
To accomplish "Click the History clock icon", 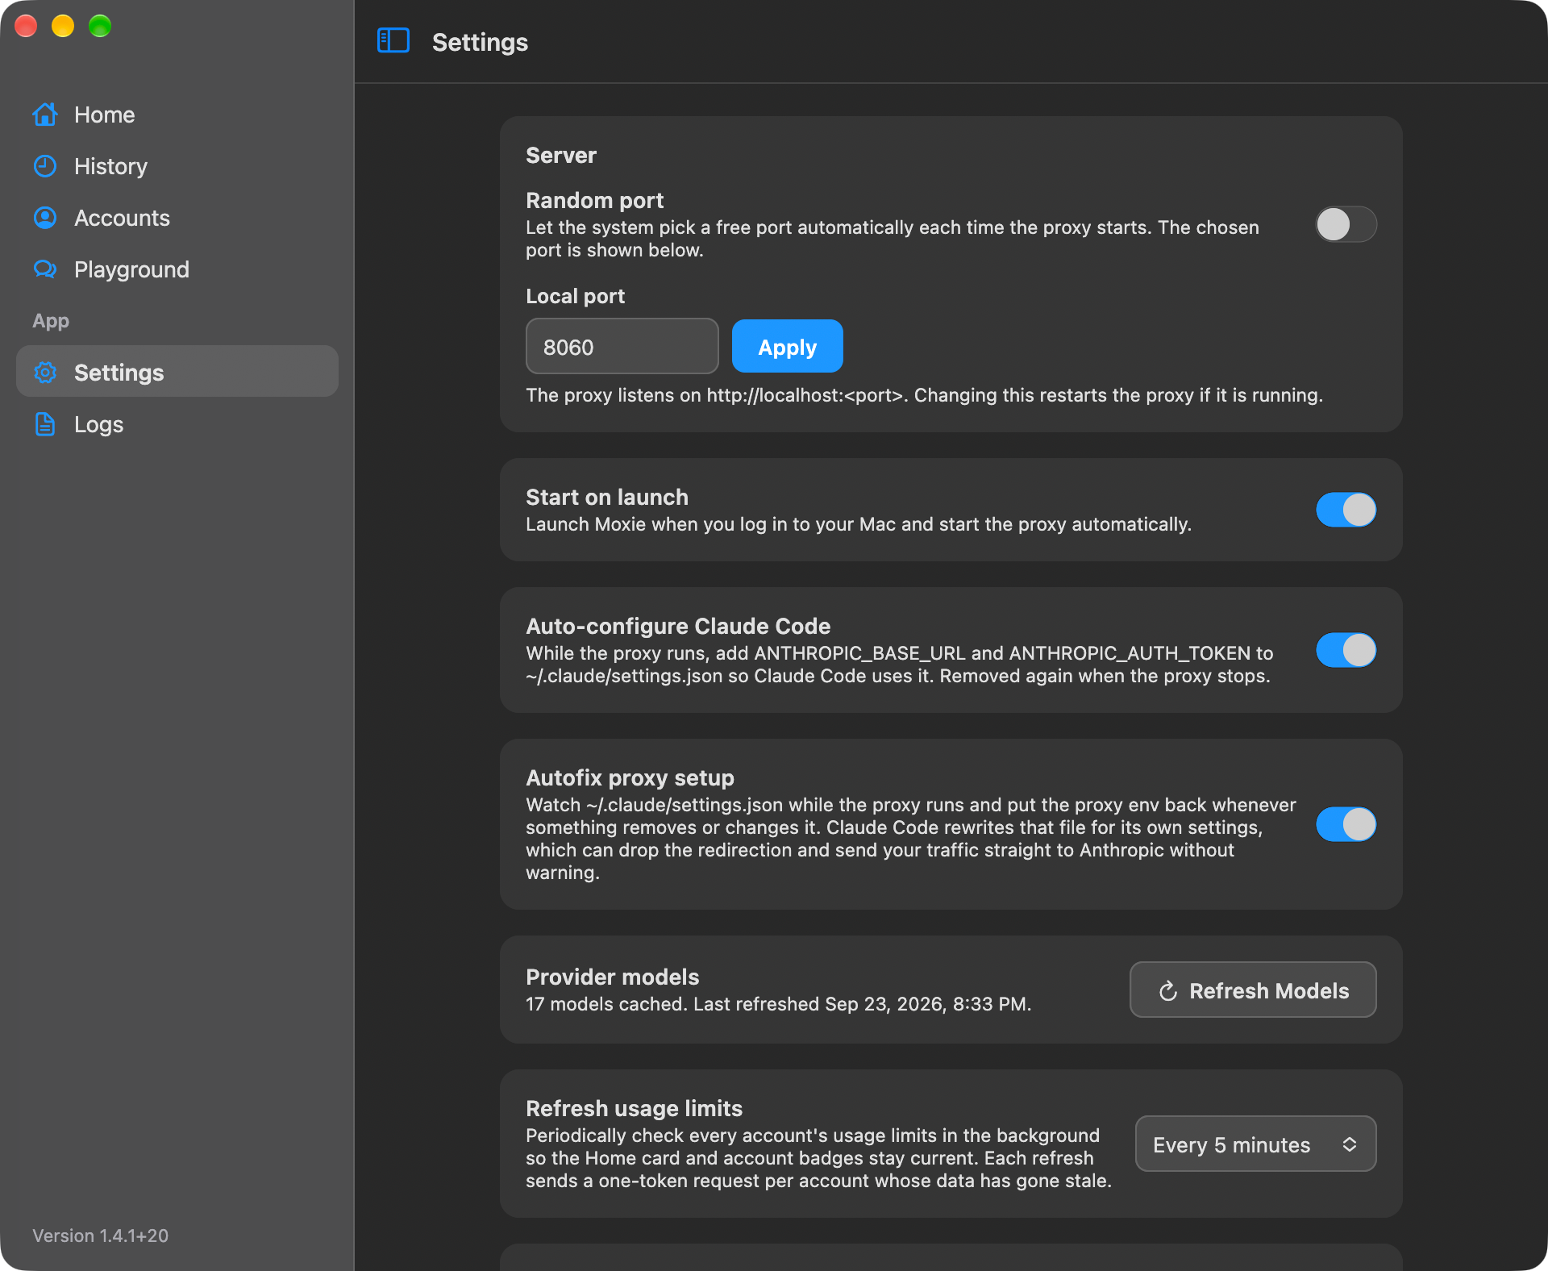I will (45, 166).
